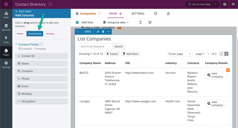Image resolution: width=238 pixels, height=128 pixels.
Task: Click the pencil edit icon on GRID bar
Action: 98,31
